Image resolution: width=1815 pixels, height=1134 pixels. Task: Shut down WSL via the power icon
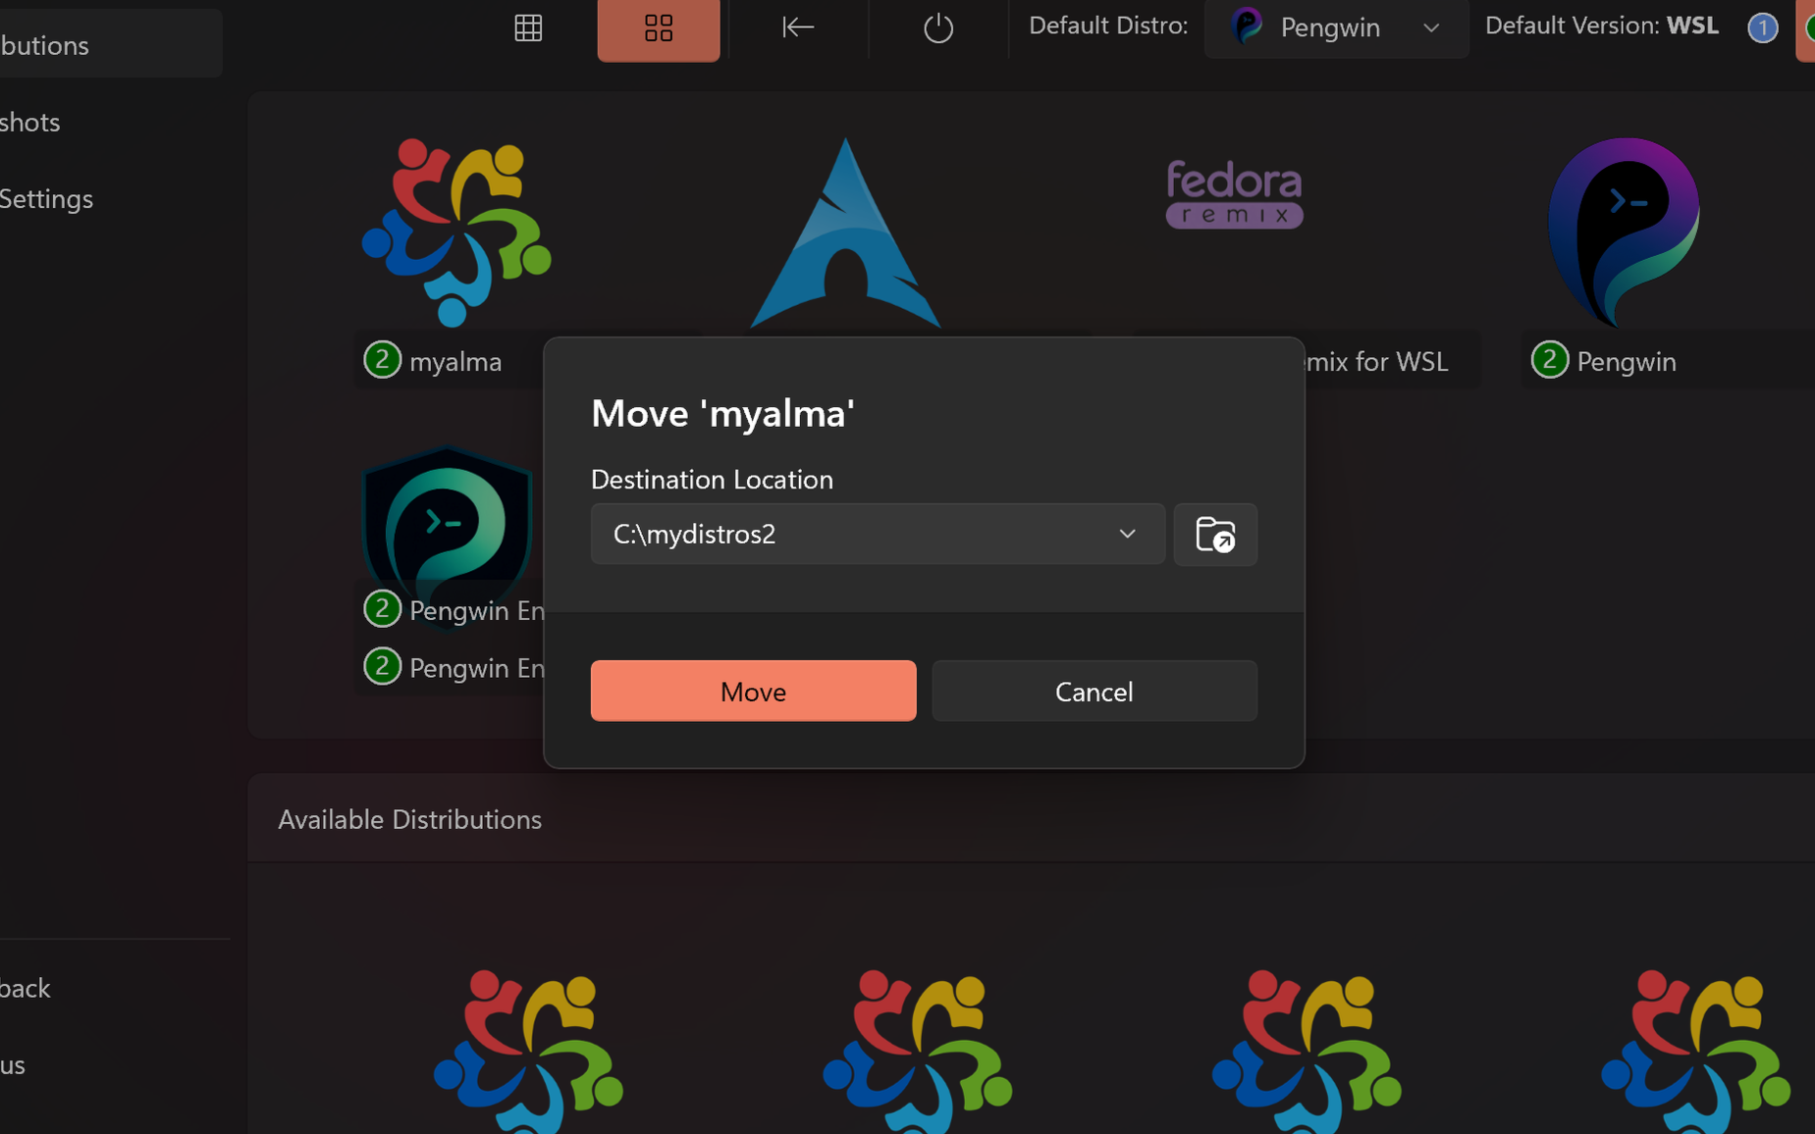point(935,28)
